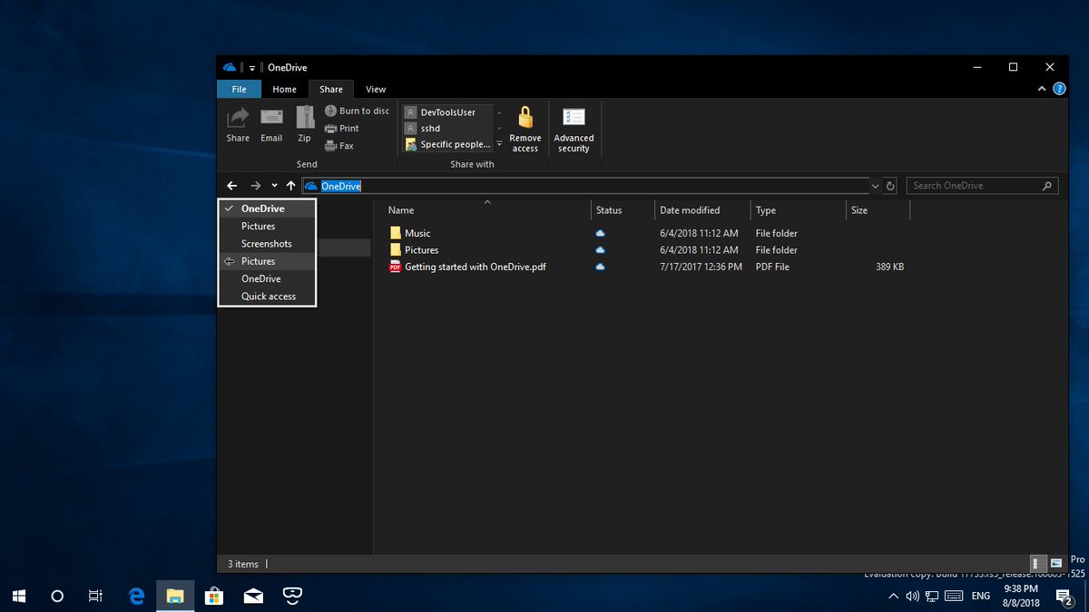The height and width of the screenshot is (612, 1089).
Task: Click Cortana circle on taskbar
Action: point(57,596)
